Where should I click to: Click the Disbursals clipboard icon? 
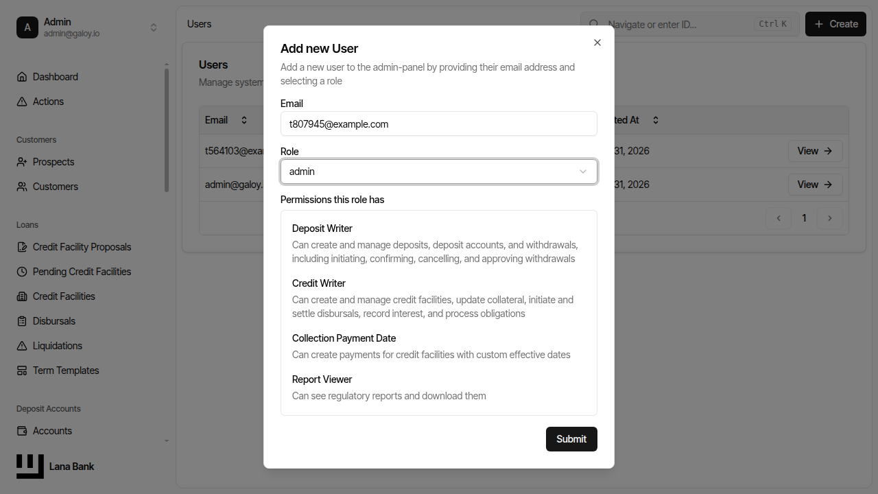[x=22, y=321]
